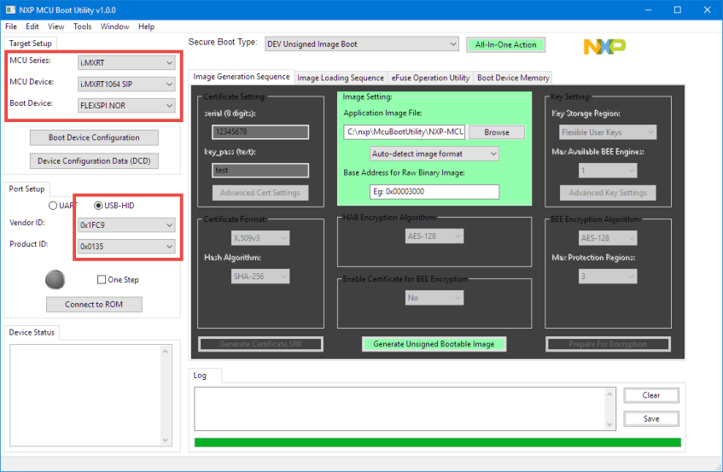This screenshot has height=472, width=723.
Task: Browse for an application image file
Action: click(497, 132)
